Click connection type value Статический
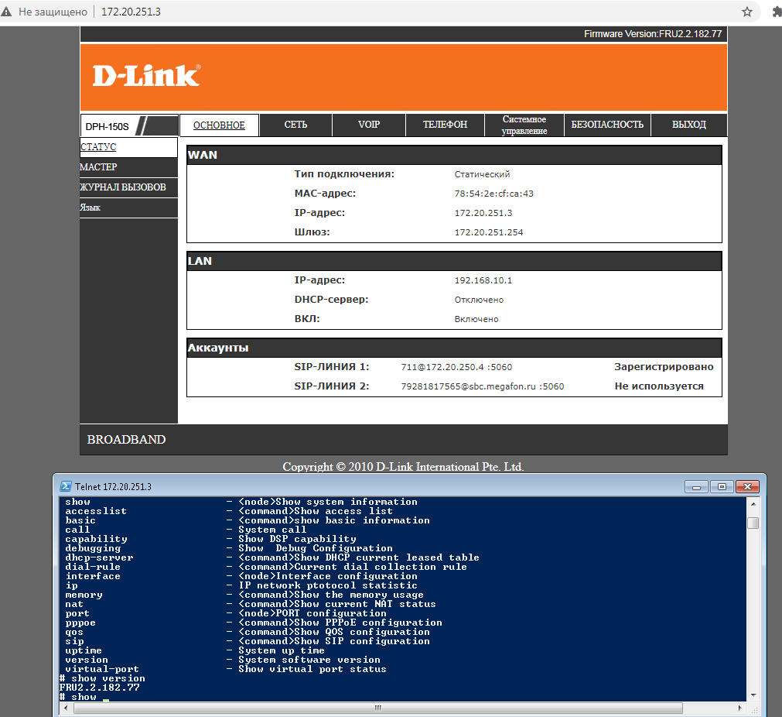The height and width of the screenshot is (717, 782). click(482, 174)
